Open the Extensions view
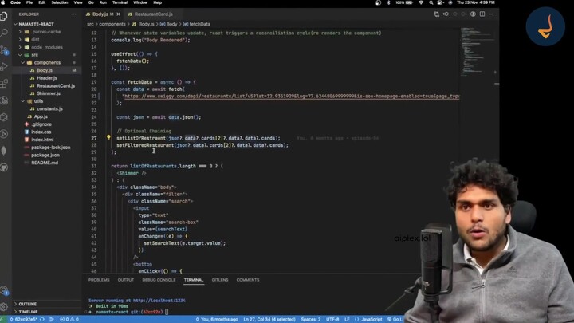 point(4,84)
